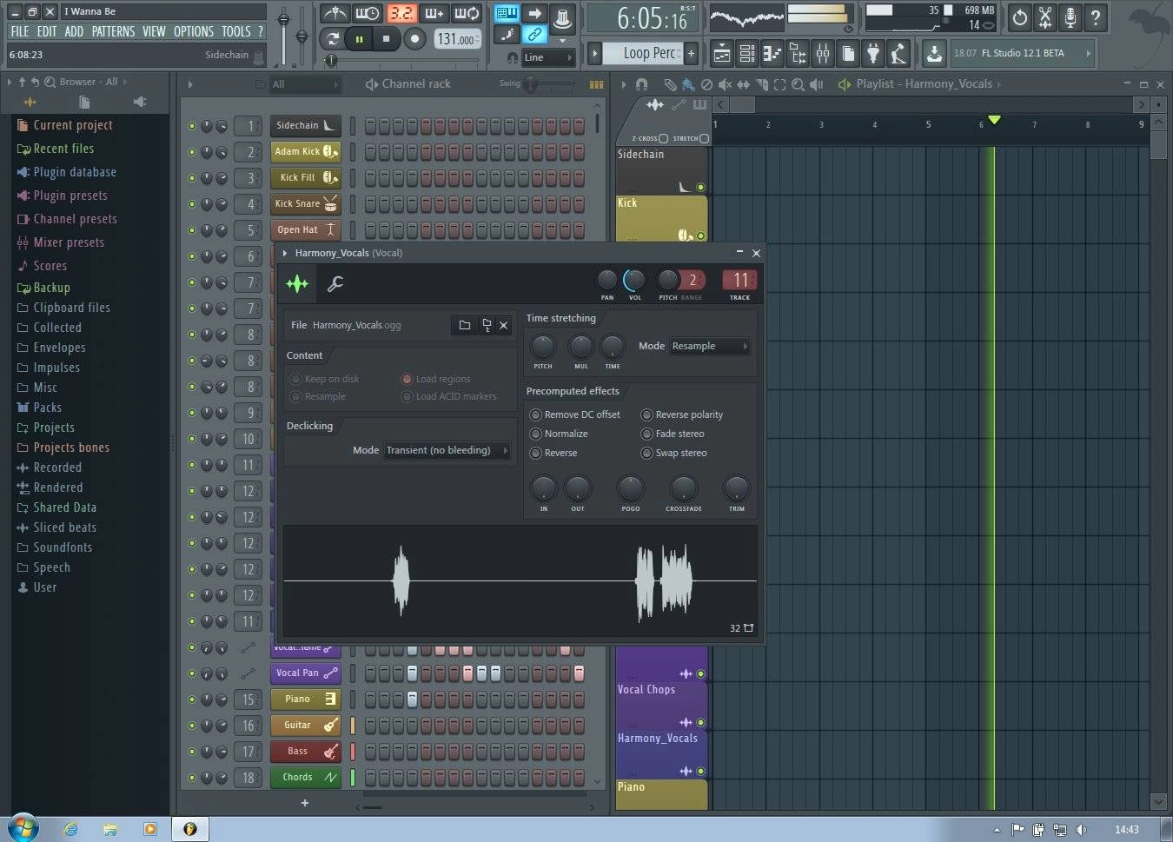The image size is (1173, 842).
Task: Open the tempo tapper icon
Action: coord(898,54)
